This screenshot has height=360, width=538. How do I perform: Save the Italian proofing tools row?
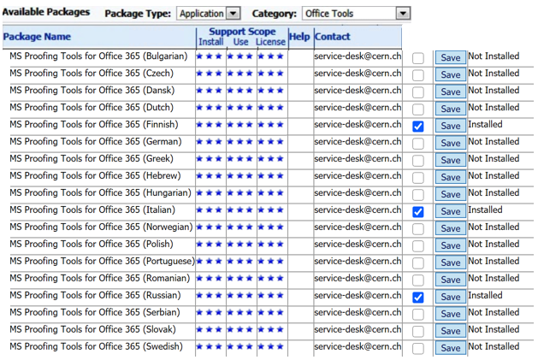(x=451, y=211)
